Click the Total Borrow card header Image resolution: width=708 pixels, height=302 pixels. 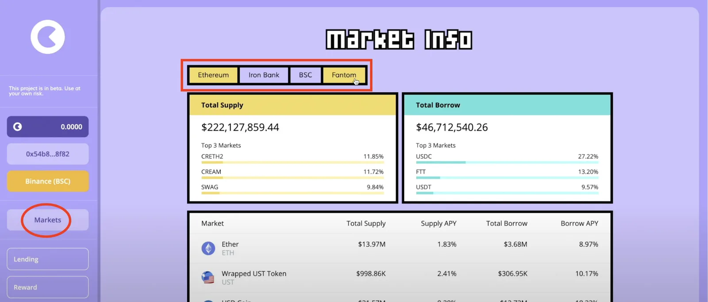[x=507, y=105]
